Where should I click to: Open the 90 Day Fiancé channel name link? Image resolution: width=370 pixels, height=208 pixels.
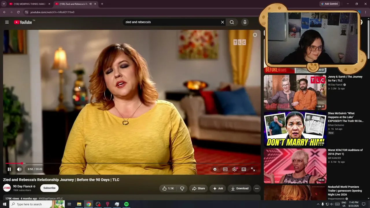23,186
